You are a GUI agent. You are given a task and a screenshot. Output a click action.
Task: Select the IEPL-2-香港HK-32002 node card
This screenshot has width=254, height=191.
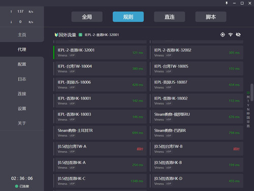coord(197,52)
